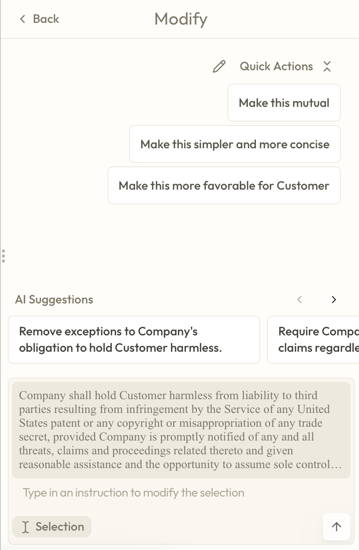This screenshot has height=550, width=359.
Task: Choose the Make this mutual action
Action: click(284, 103)
